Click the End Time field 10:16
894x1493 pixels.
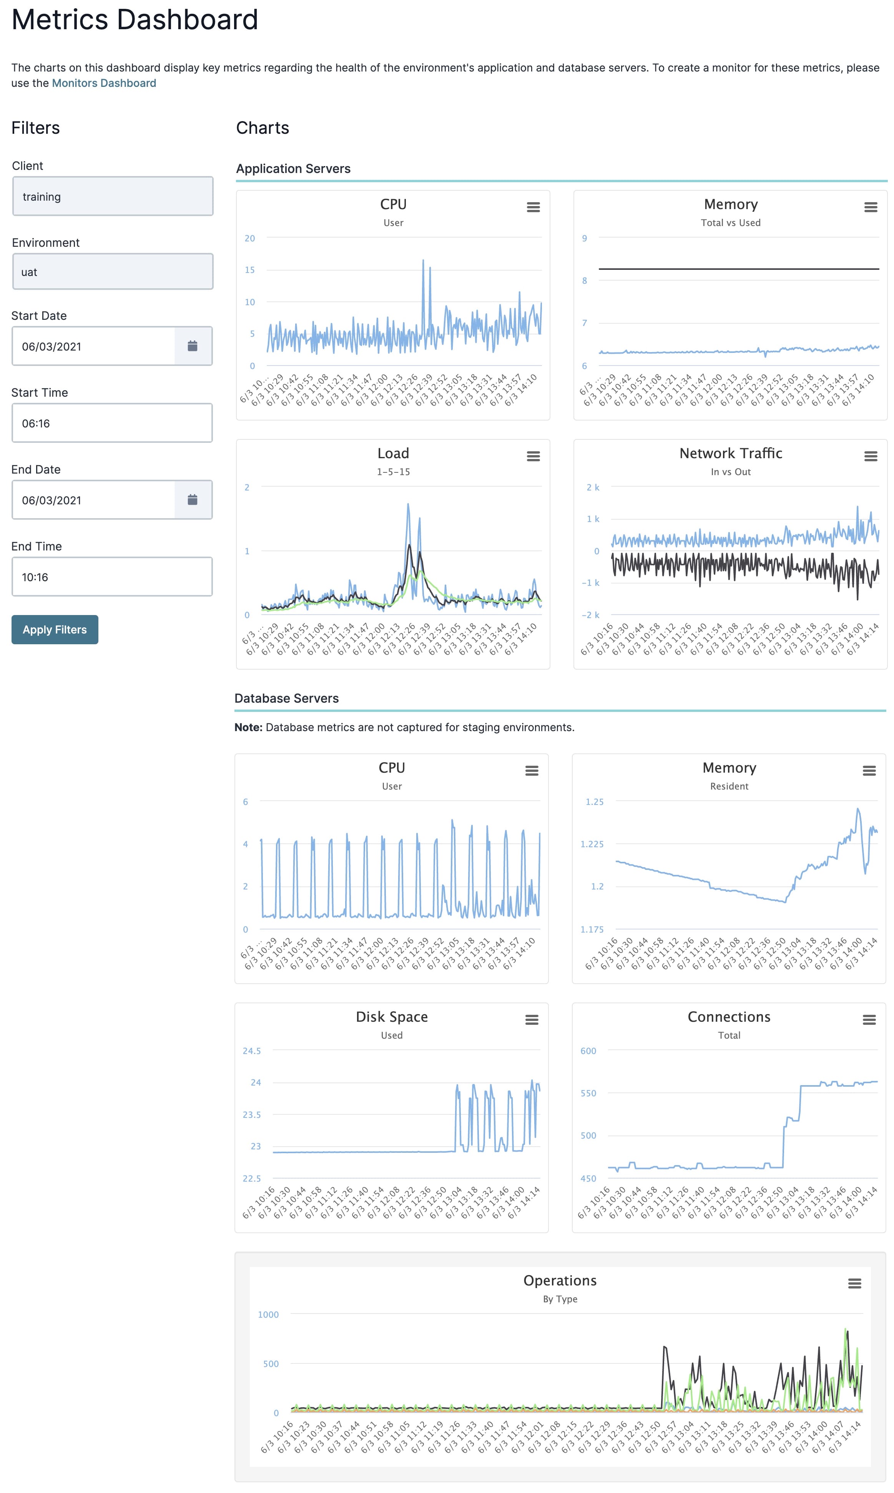point(112,577)
